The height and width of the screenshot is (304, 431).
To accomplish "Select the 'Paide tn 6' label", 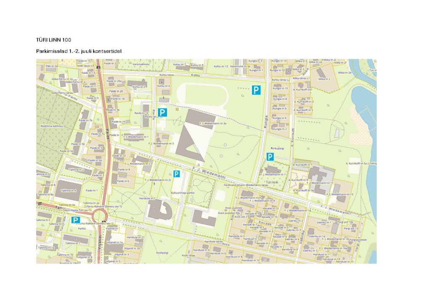I will (x=123, y=181).
